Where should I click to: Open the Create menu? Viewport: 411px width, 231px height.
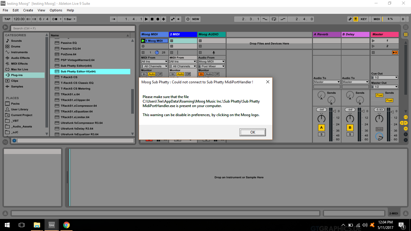[x=28, y=10]
